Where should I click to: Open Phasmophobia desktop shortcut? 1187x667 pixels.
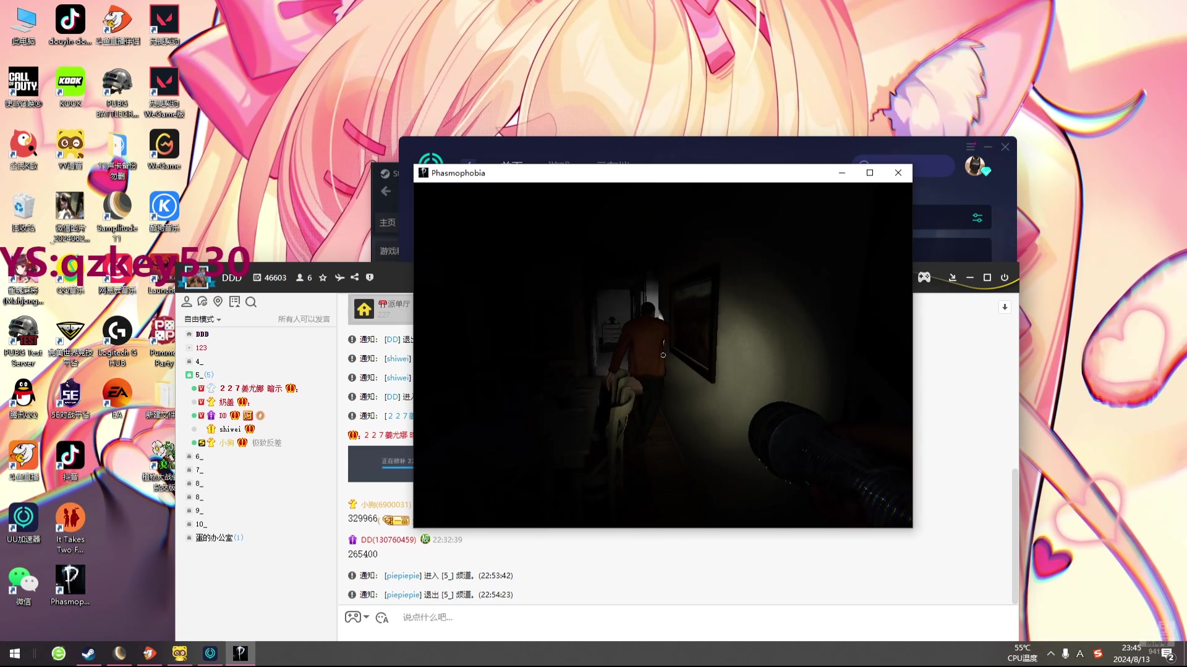click(x=70, y=585)
